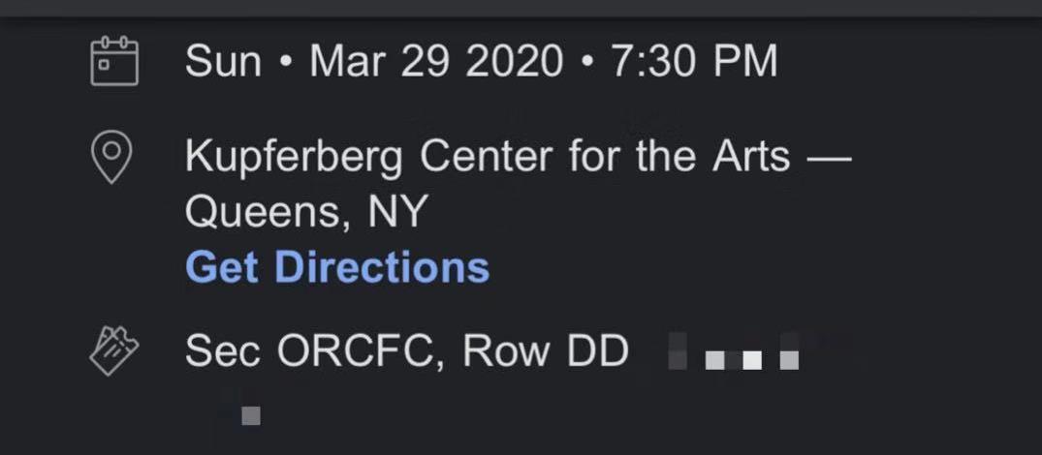Click the "NY" state abbreviation
Image resolution: width=1042 pixels, height=455 pixels.
point(397,211)
